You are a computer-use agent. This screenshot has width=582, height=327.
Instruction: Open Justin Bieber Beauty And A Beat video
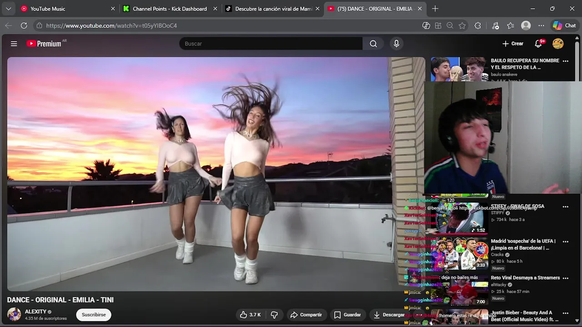[524, 316]
